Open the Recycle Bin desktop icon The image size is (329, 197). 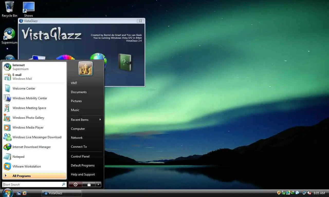point(10,9)
